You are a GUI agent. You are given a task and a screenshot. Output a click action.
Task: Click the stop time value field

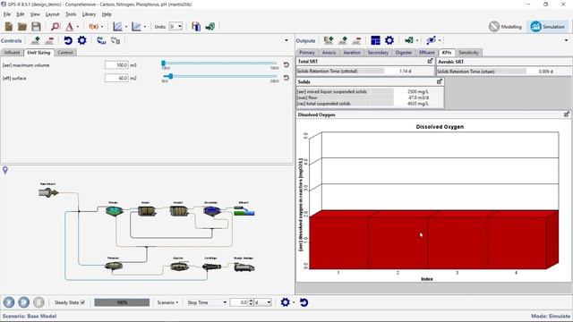click(239, 302)
